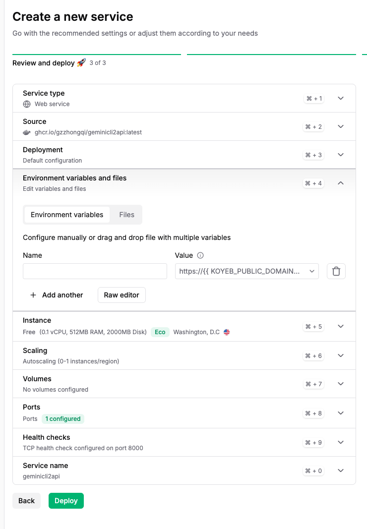Click the Eco badge in Instance section
This screenshot has height=529, width=367.
point(160,332)
